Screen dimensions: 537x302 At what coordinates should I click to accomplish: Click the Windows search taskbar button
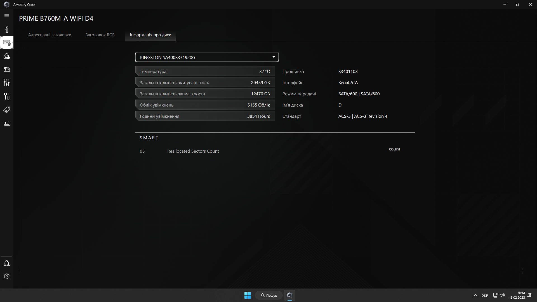coord(269,295)
